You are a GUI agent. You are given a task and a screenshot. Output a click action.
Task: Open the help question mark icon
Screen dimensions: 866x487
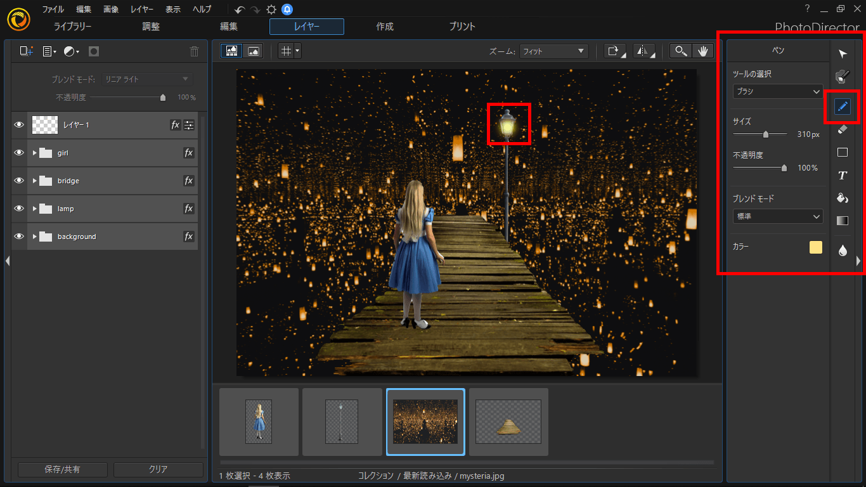click(807, 8)
